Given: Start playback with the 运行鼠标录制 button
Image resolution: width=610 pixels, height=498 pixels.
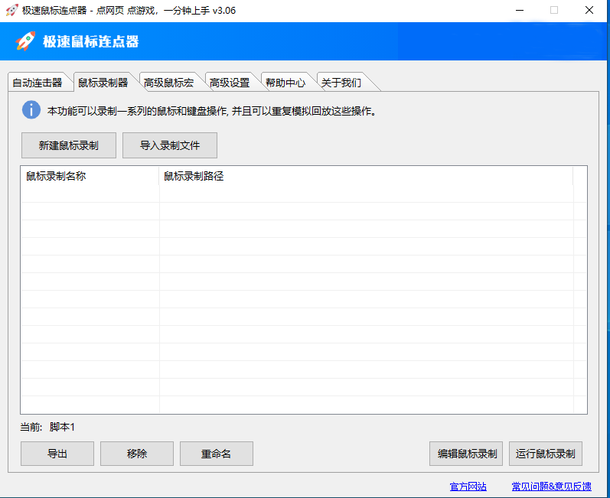Looking at the screenshot, I should click(545, 454).
